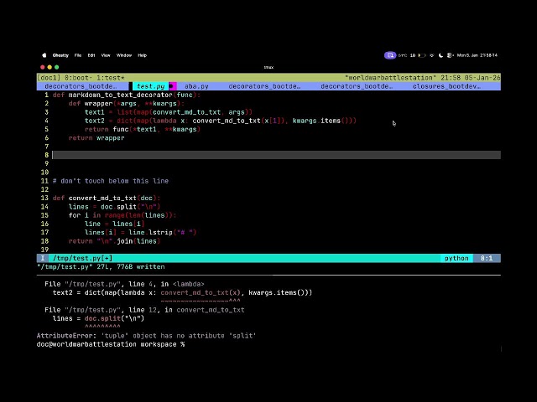
Task: Click the modified dot on test.py tab
Action: tap(171, 86)
